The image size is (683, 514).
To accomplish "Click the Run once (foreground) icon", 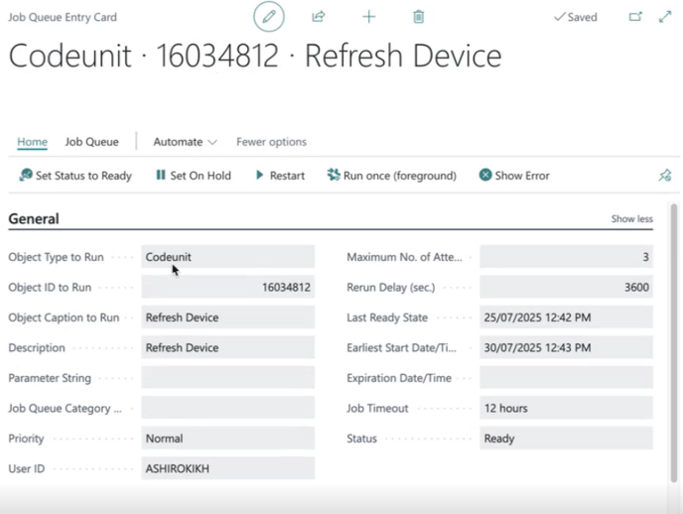I will click(x=334, y=175).
